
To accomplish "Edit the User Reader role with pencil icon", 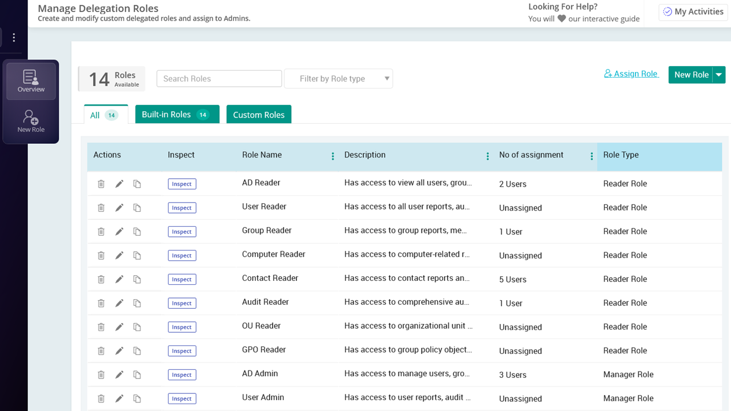I will (x=119, y=207).
